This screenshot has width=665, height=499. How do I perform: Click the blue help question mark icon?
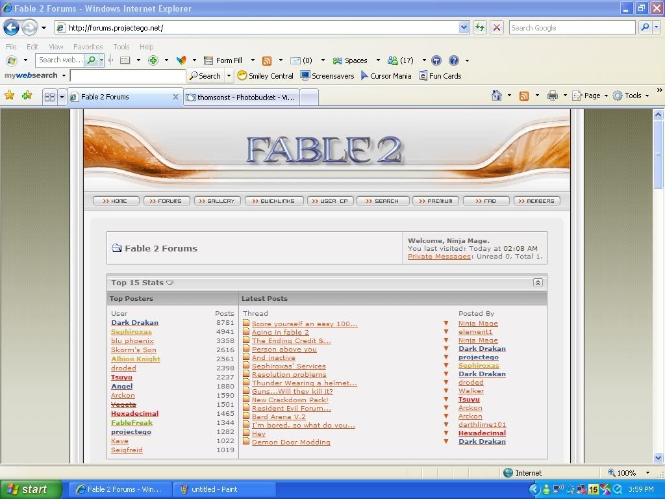pos(454,60)
